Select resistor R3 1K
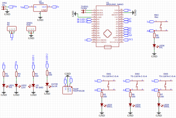This screenshot has width=176, height=118. (x=16, y=74)
